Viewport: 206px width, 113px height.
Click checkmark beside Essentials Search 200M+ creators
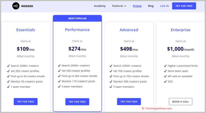[x=8, y=66]
